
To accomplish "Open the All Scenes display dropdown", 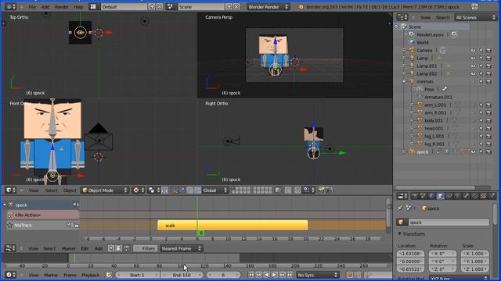I will pyautogui.click(x=475, y=17).
